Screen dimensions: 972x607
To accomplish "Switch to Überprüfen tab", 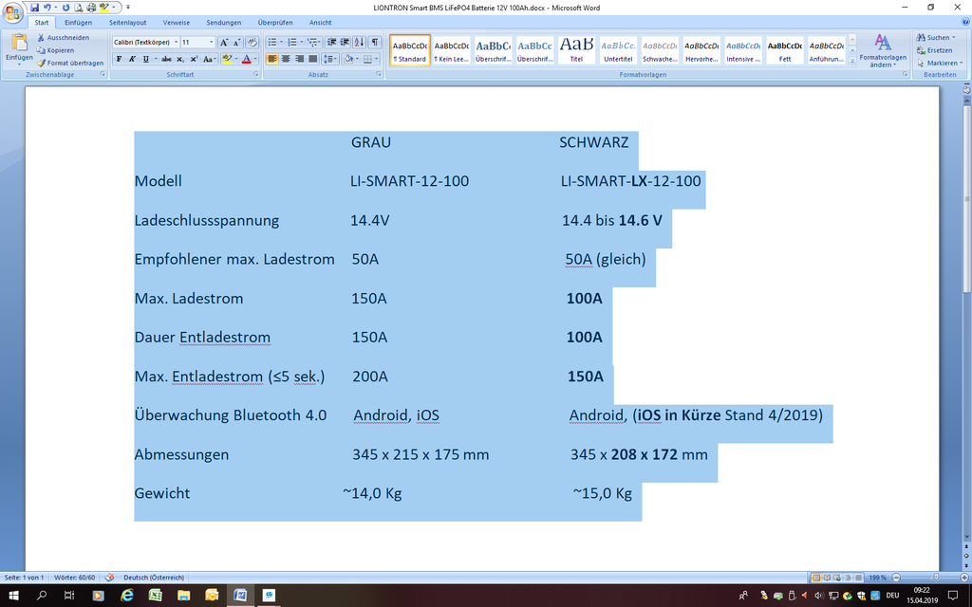I will point(275,23).
